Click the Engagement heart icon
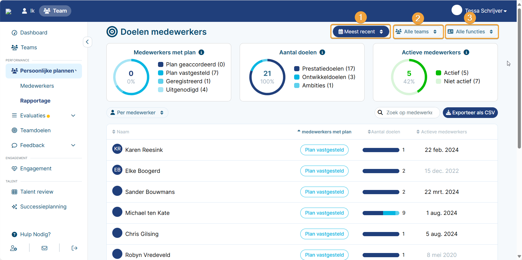The width and height of the screenshot is (522, 260). click(14, 169)
